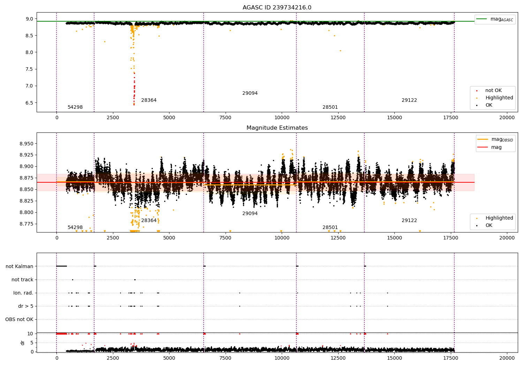Click the red 'mag' legend line
The height and width of the screenshot is (366, 523).
(x=483, y=147)
